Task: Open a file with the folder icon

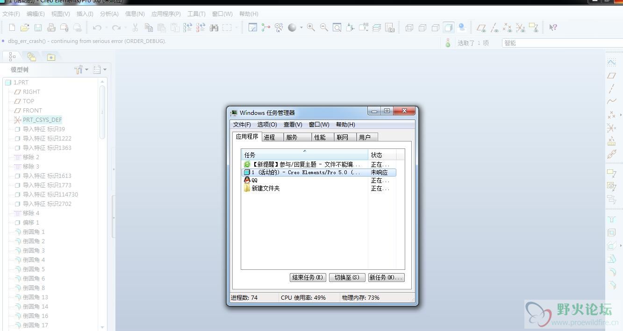Action: [25, 28]
